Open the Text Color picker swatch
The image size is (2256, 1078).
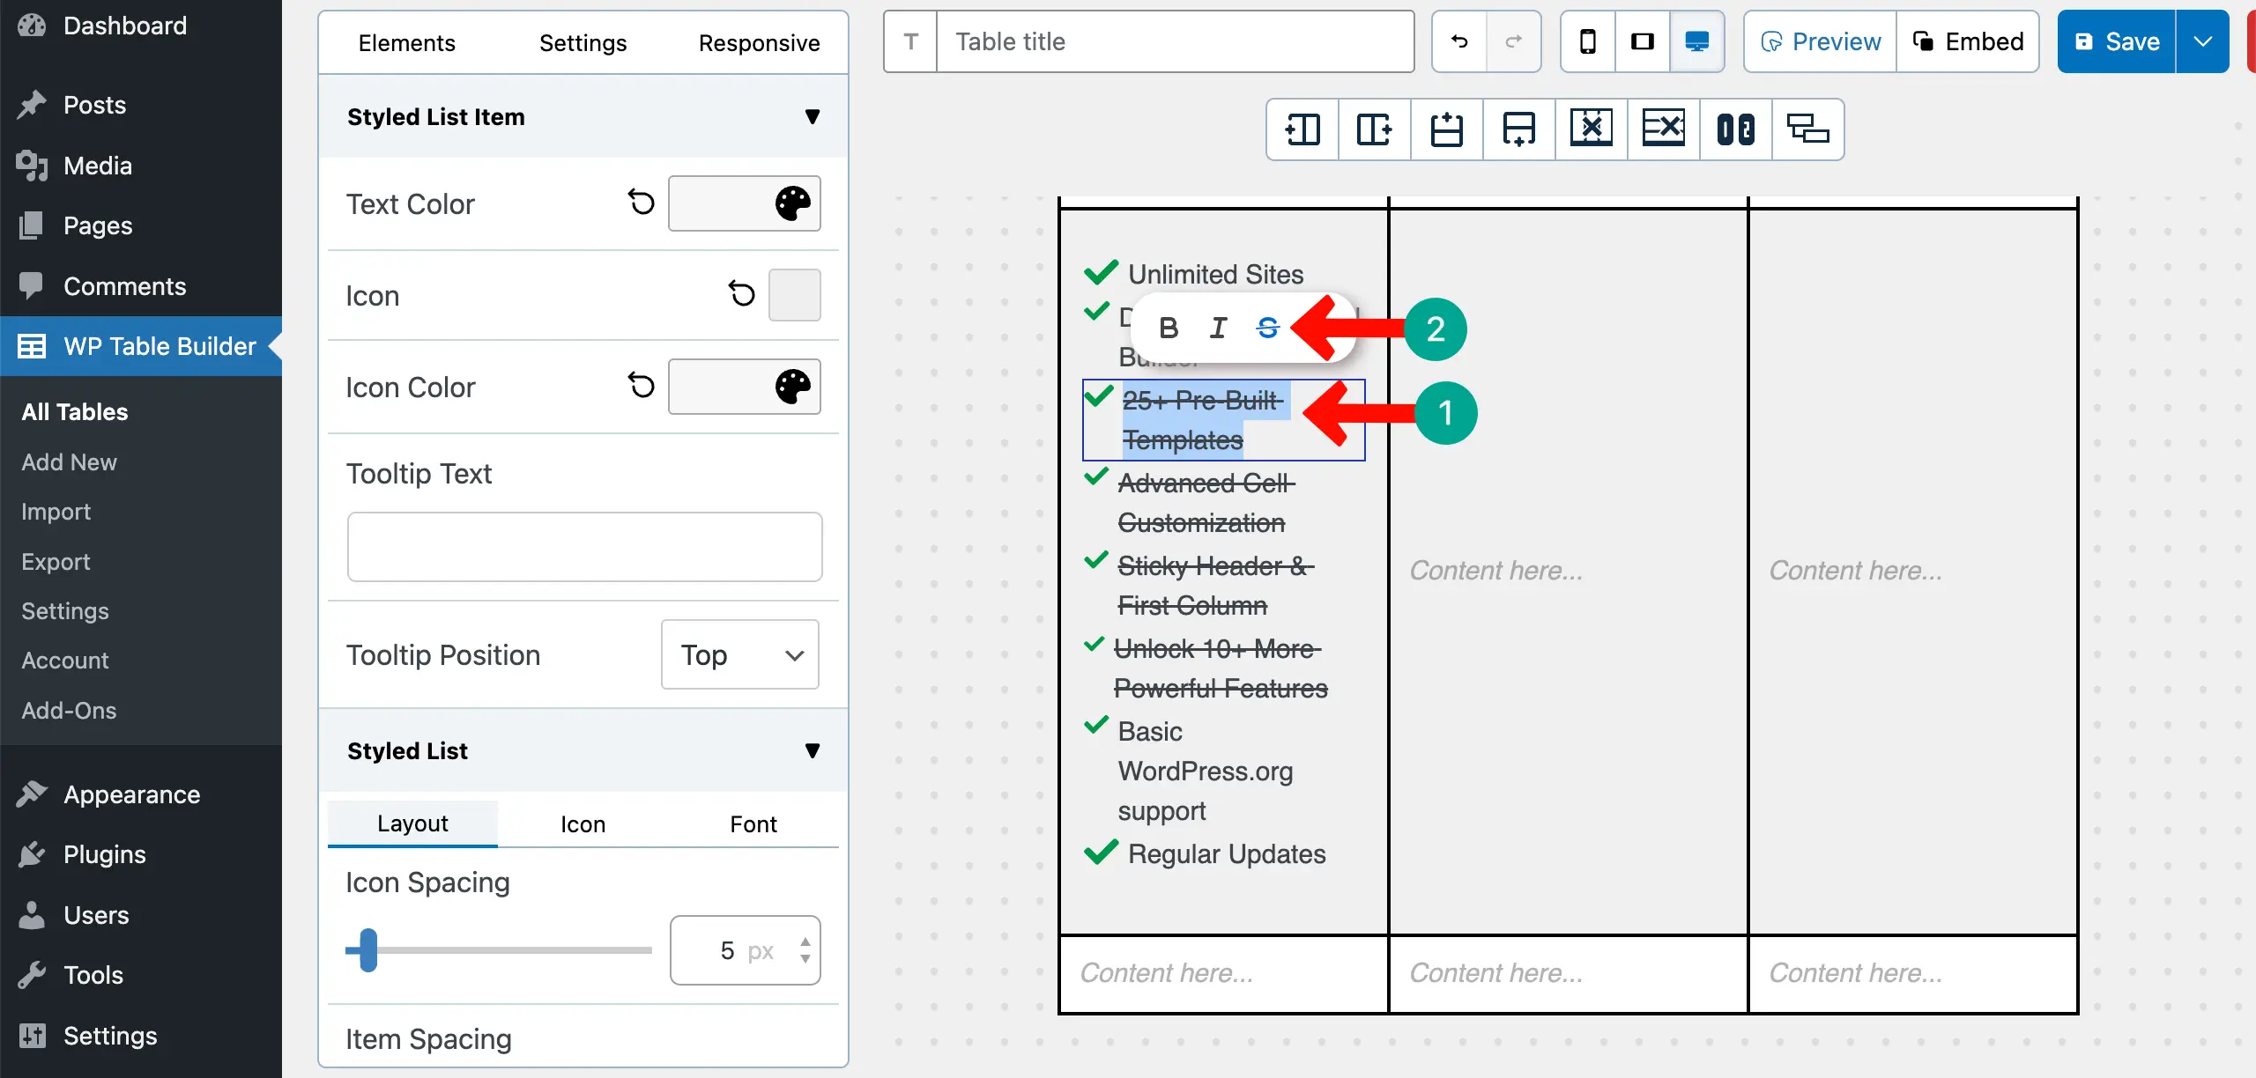pyautogui.click(x=744, y=203)
